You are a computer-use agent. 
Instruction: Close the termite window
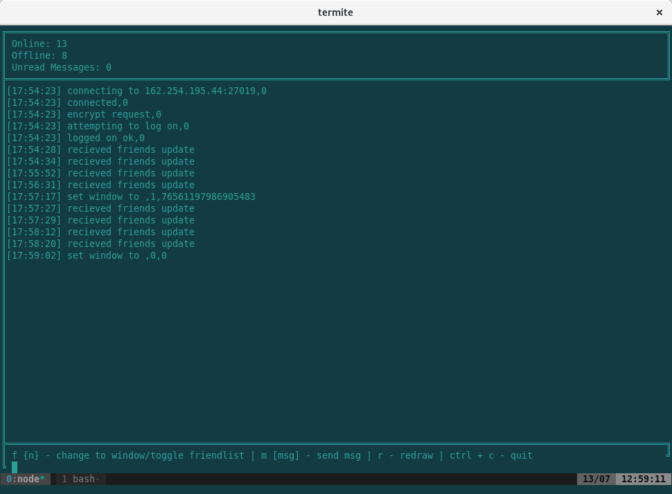659,12
